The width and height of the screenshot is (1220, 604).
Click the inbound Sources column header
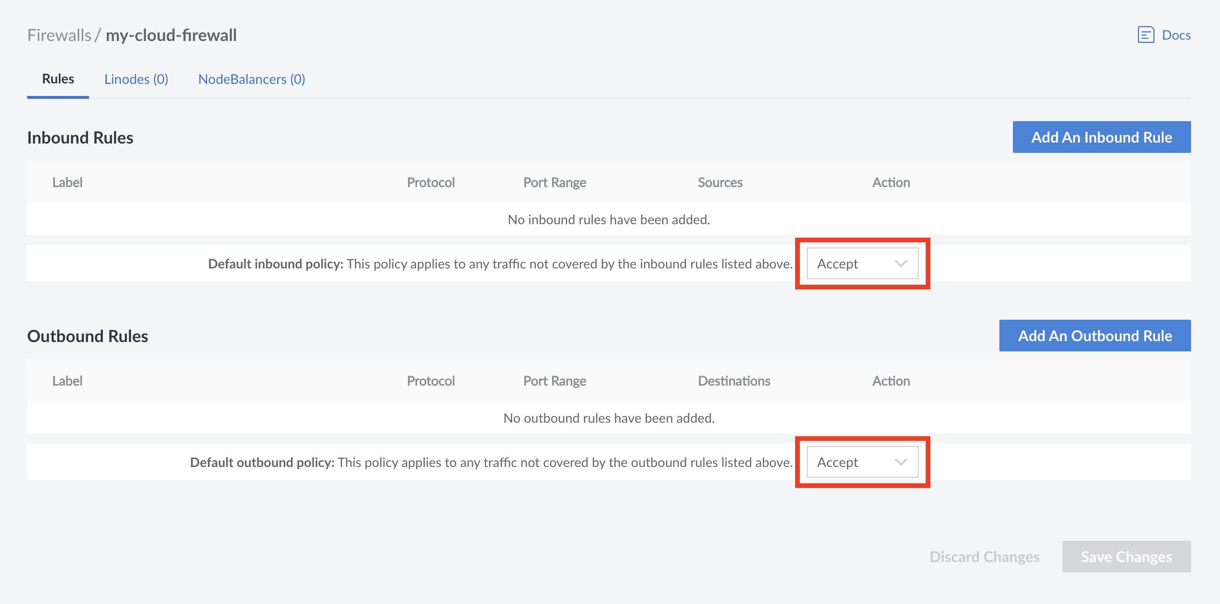tap(720, 182)
